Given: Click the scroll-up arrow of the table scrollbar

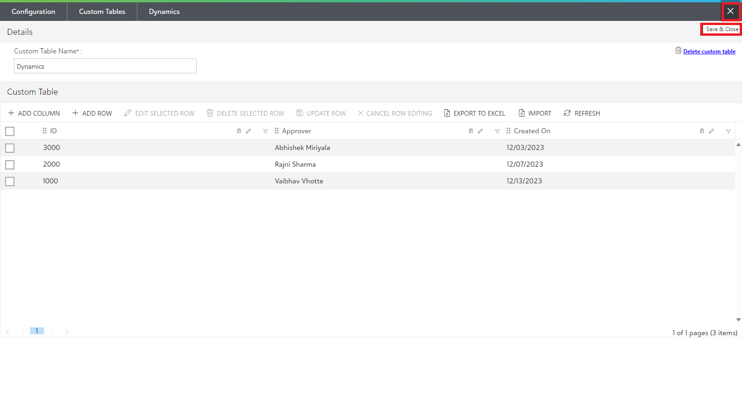Looking at the screenshot, I should pos(738,145).
